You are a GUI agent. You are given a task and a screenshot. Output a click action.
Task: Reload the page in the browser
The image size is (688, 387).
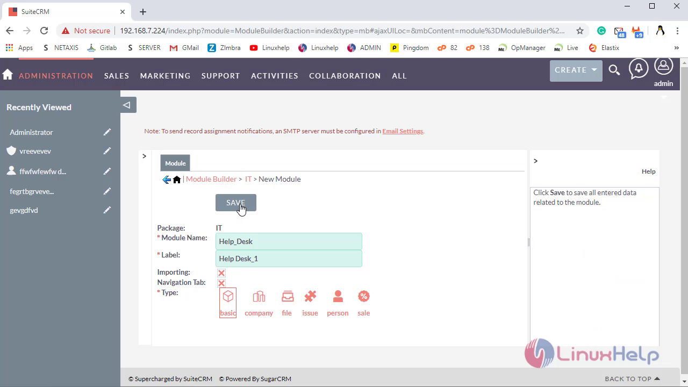44,31
